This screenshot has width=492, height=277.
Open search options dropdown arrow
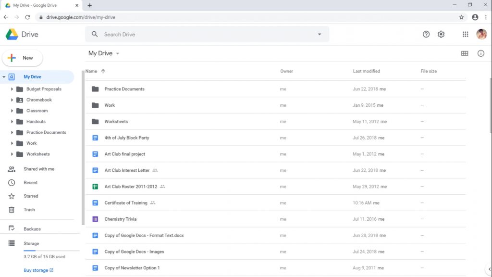pyautogui.click(x=319, y=34)
